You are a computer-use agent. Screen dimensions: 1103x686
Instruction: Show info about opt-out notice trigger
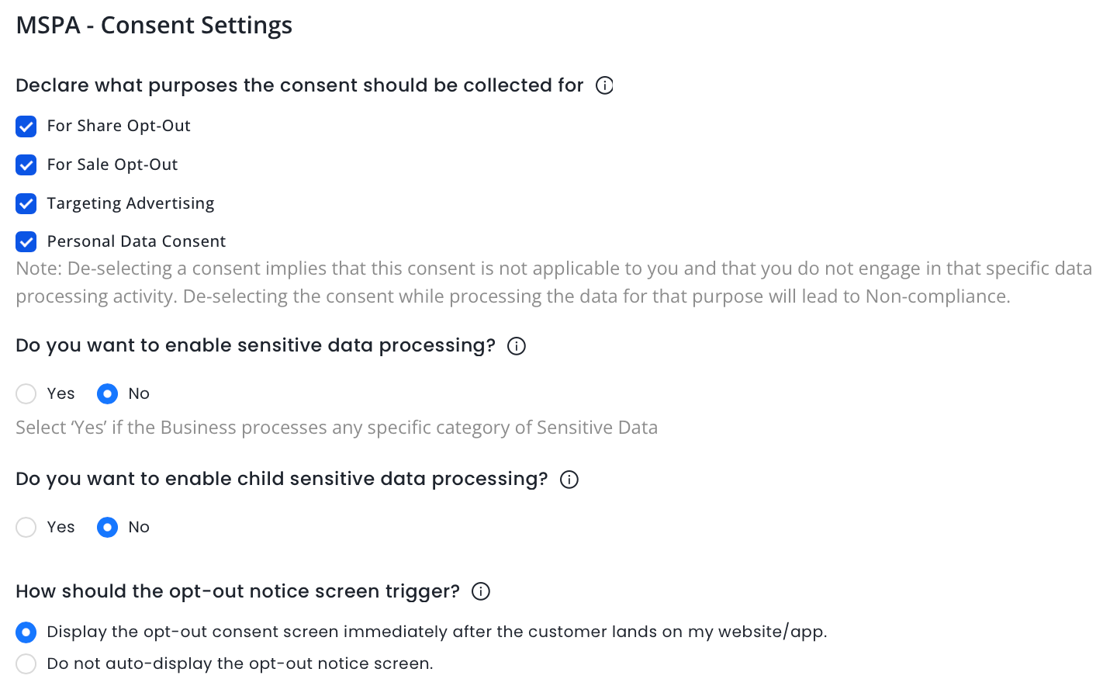481,592
